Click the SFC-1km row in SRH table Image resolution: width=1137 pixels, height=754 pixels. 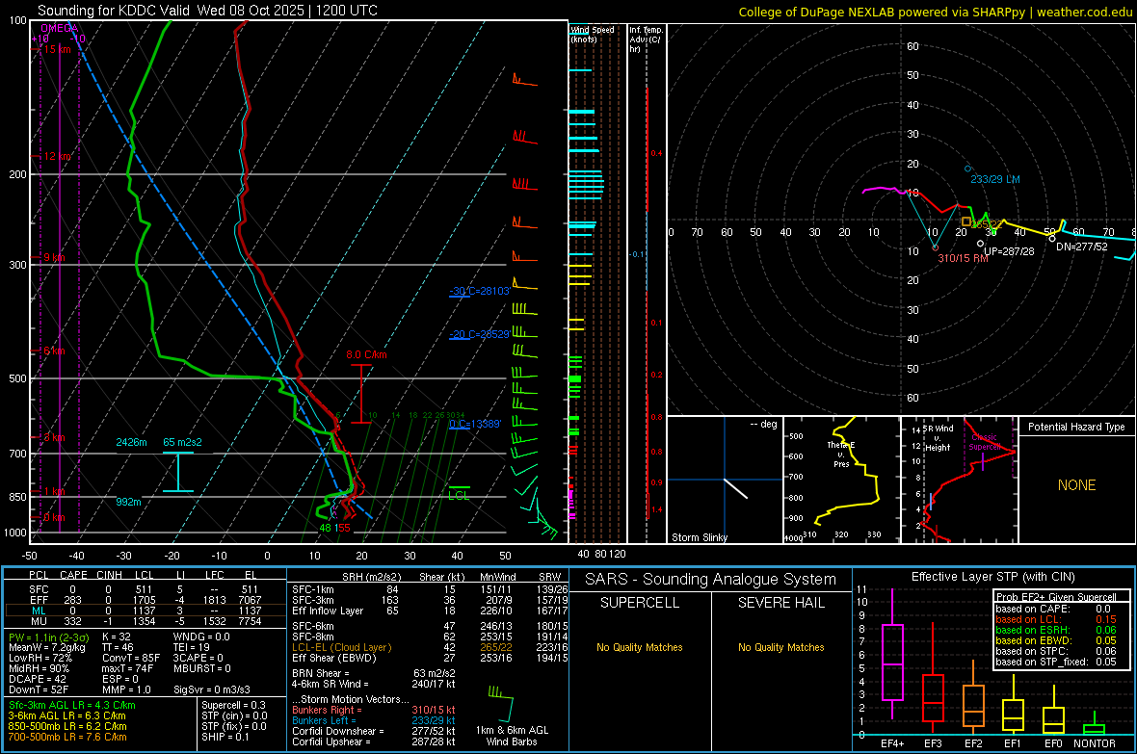[x=430, y=589]
